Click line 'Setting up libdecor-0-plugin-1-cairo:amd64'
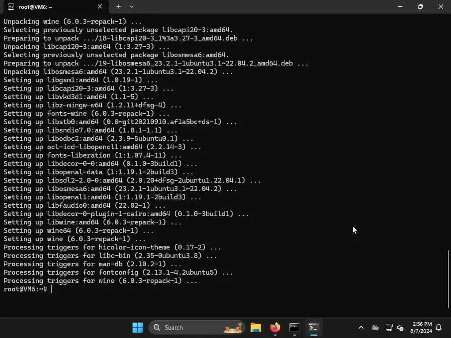 [126, 214]
